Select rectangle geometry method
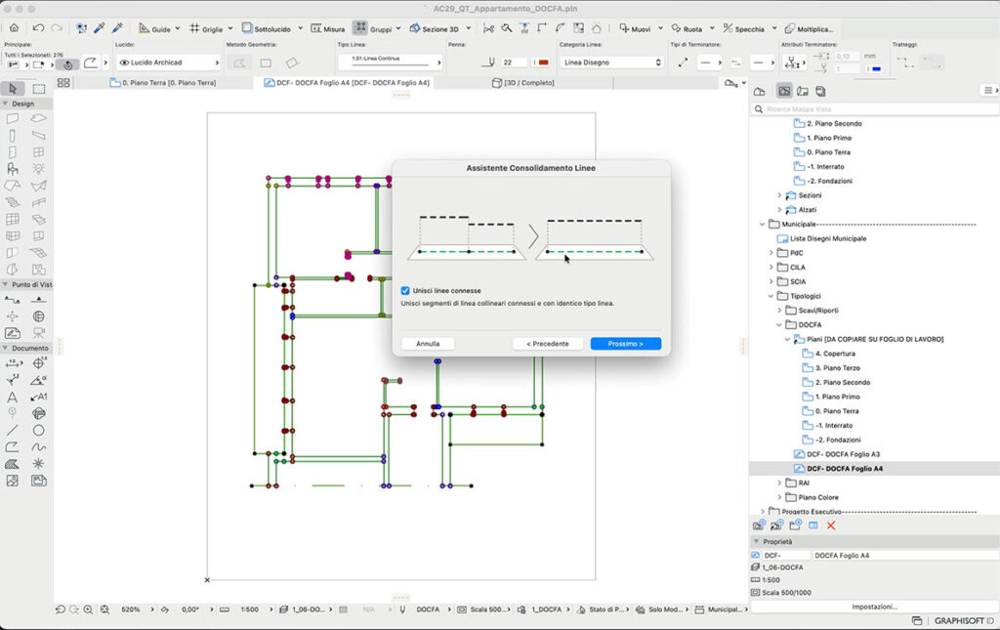This screenshot has width=1000, height=630. pos(266,63)
